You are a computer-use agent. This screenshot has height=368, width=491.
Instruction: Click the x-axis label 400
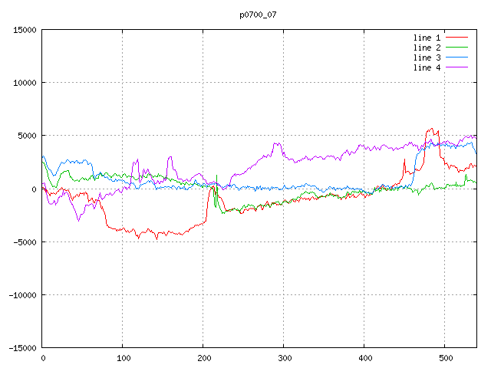[x=365, y=358]
